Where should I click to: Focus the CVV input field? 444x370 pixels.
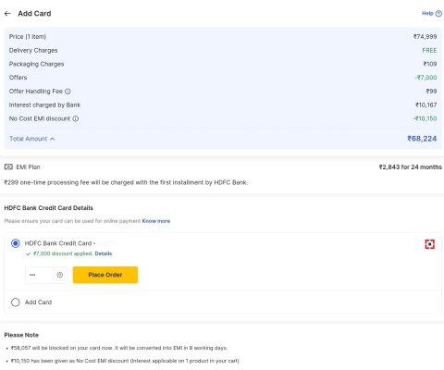(x=46, y=275)
